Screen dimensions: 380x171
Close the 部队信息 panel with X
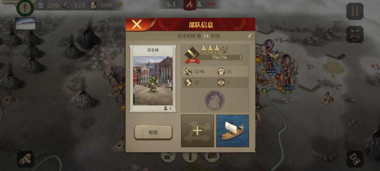(137, 25)
